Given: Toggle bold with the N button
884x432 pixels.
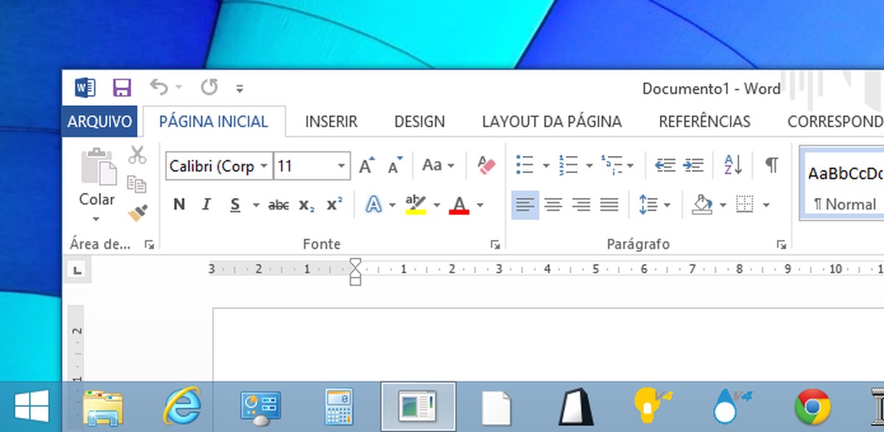Looking at the screenshot, I should (x=178, y=205).
